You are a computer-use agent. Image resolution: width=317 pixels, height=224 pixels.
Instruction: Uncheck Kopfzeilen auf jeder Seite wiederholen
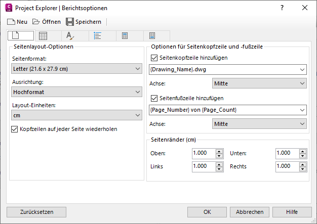point(14,129)
